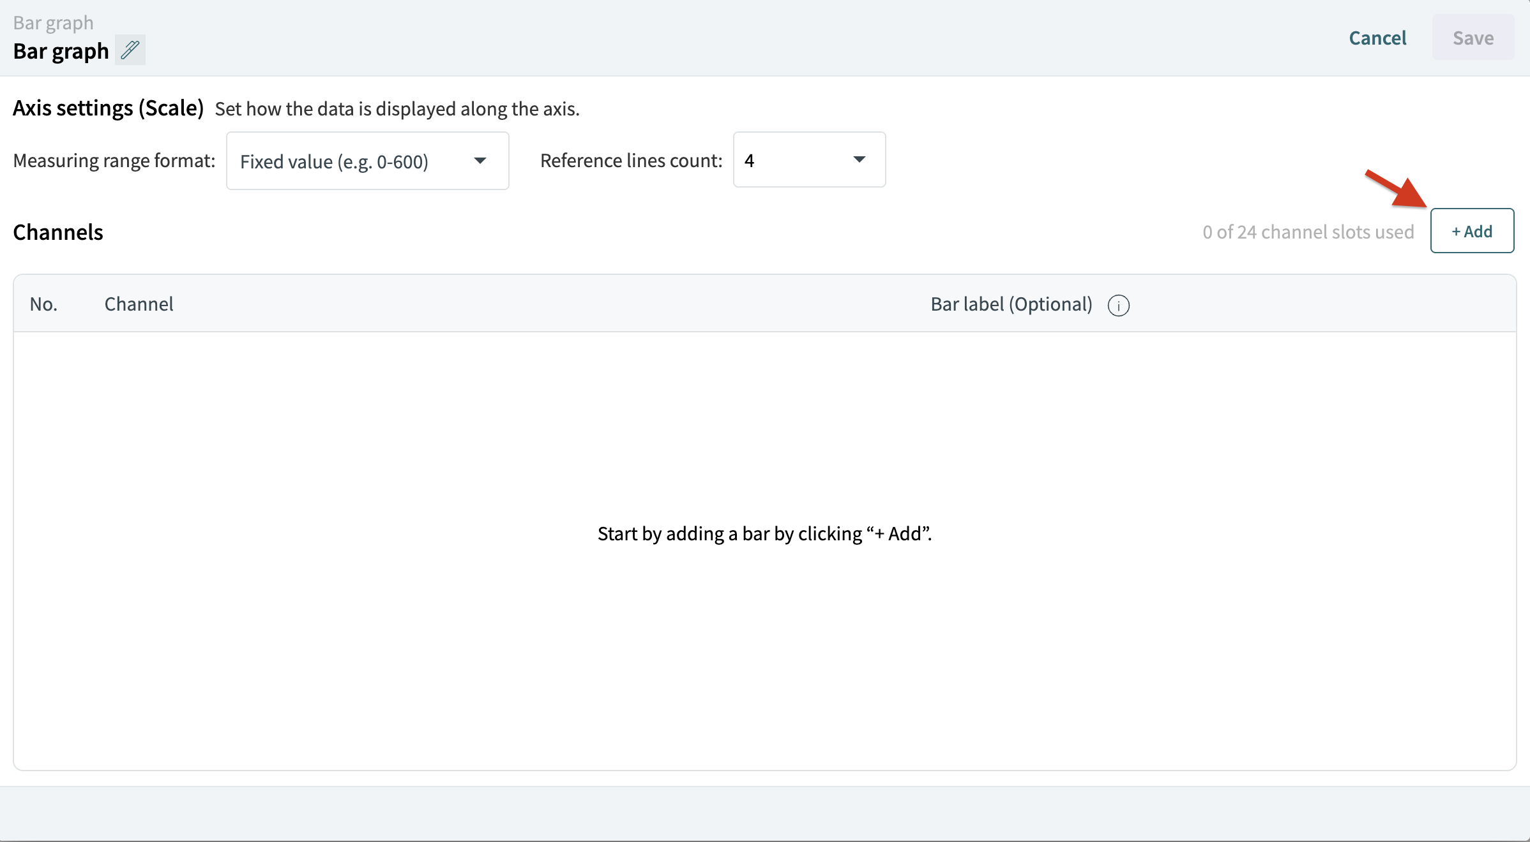Click the 'Measuring range format:' label
Image resolution: width=1530 pixels, height=842 pixels.
[x=114, y=161]
